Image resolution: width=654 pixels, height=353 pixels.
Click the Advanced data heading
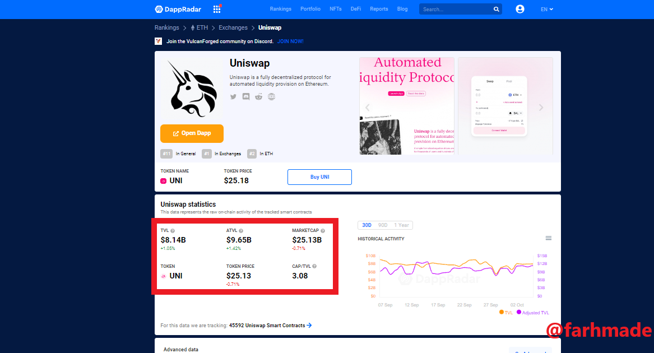coord(180,350)
